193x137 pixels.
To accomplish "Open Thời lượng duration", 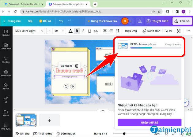I will pos(43,134).
